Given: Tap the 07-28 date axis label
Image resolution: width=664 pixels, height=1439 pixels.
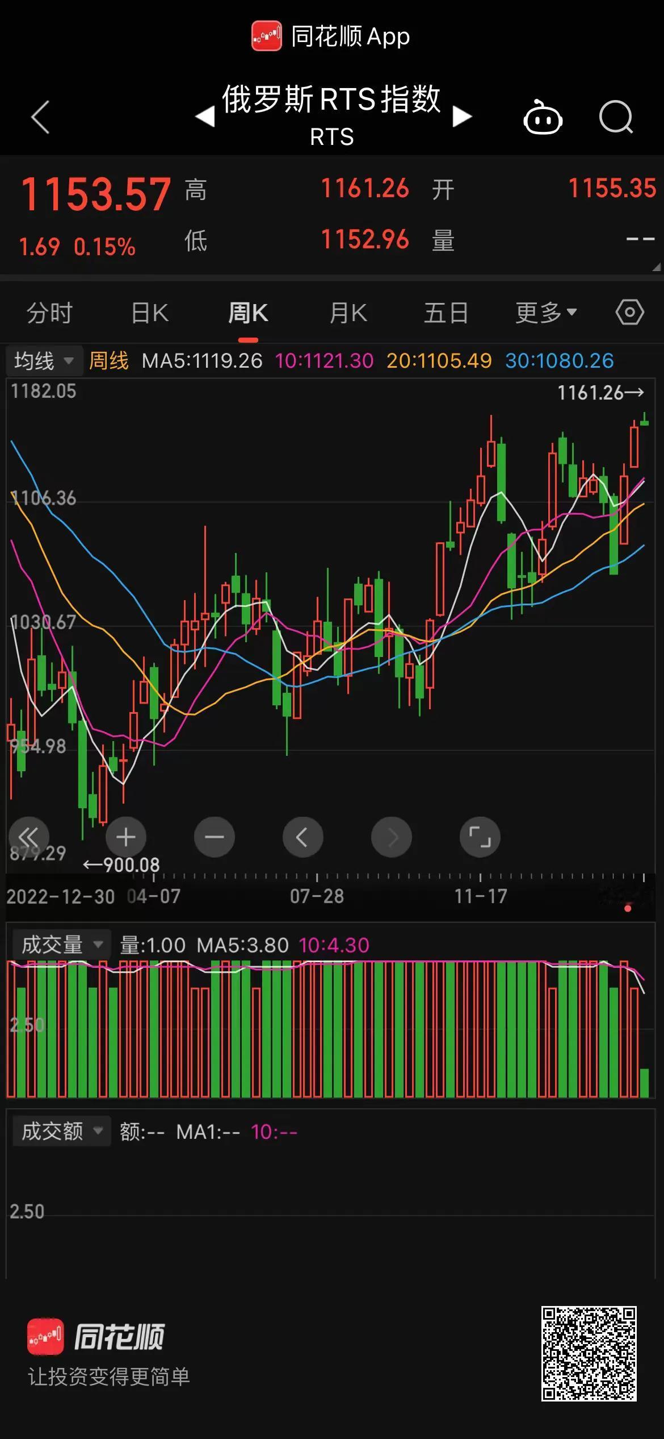Looking at the screenshot, I should [317, 896].
